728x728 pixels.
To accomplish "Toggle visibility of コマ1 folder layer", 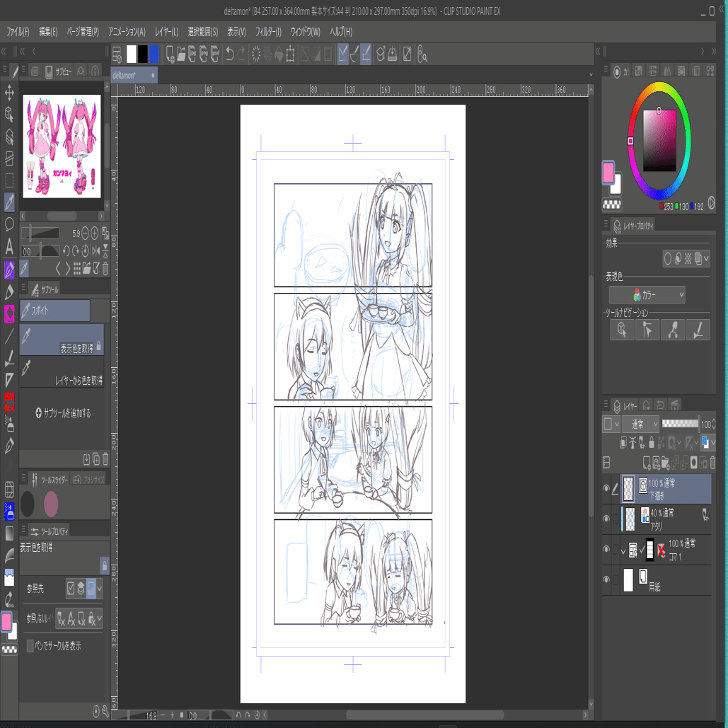I will click(x=606, y=549).
